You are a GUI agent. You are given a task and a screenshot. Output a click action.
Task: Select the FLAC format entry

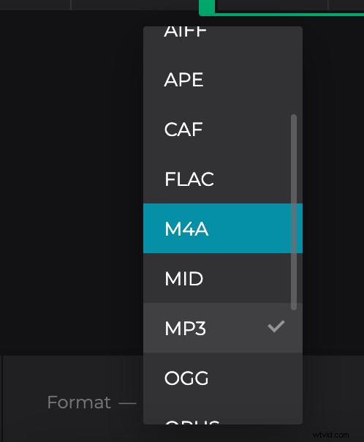point(223,179)
